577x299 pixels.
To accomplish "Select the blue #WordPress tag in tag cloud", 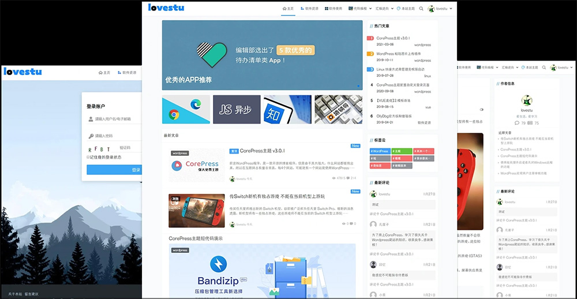I will (x=380, y=151).
